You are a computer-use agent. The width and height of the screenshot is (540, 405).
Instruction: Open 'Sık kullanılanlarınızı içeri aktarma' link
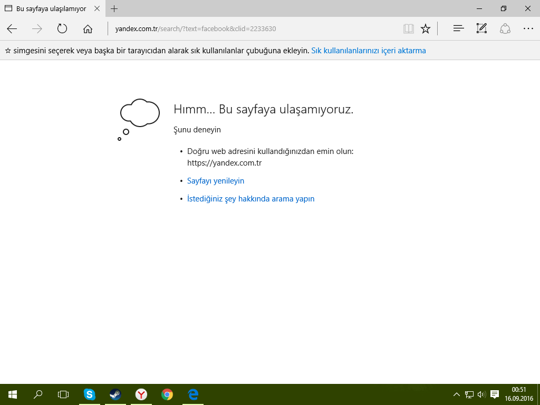coord(369,51)
